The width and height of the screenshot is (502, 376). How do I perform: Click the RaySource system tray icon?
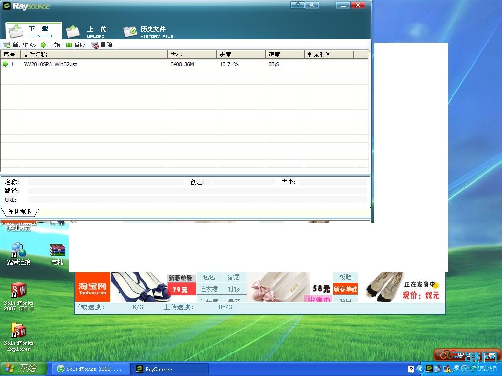point(429,369)
